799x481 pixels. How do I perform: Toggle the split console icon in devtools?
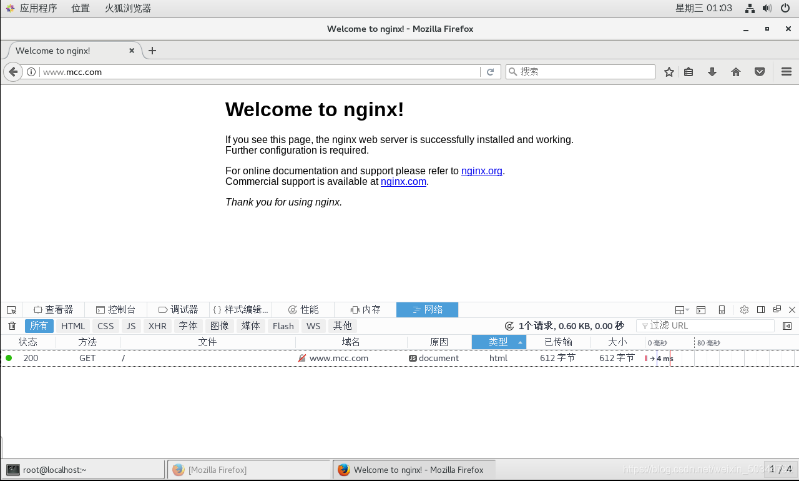coord(701,310)
